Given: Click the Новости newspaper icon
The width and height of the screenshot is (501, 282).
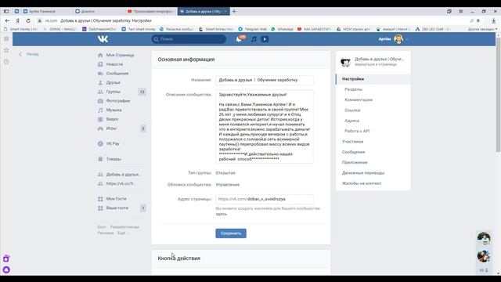Looking at the screenshot, I should pos(100,64).
